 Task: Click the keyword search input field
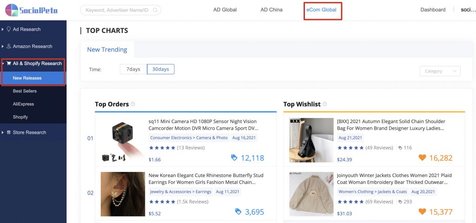point(120,10)
